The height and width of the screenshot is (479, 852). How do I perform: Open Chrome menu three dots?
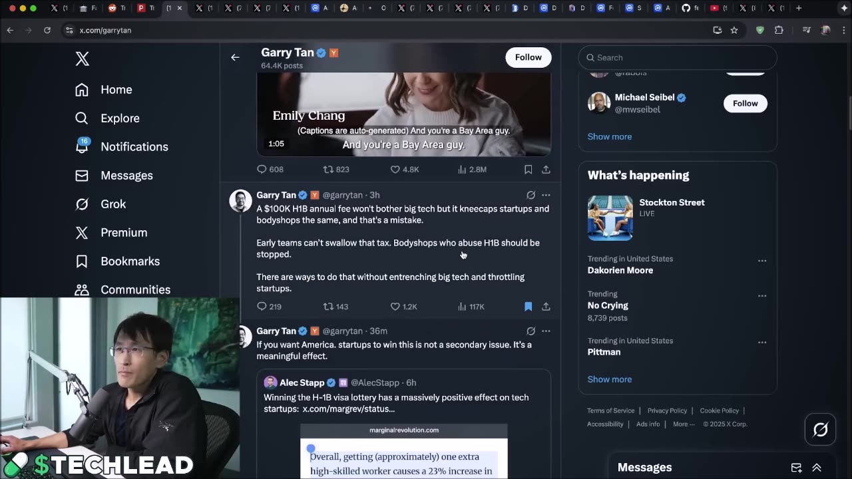843,30
